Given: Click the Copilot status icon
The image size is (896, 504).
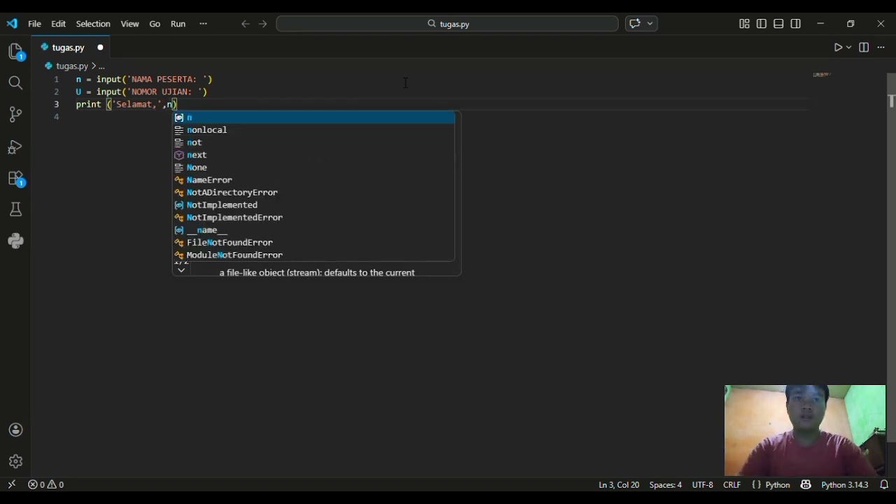Looking at the screenshot, I should pos(806,484).
